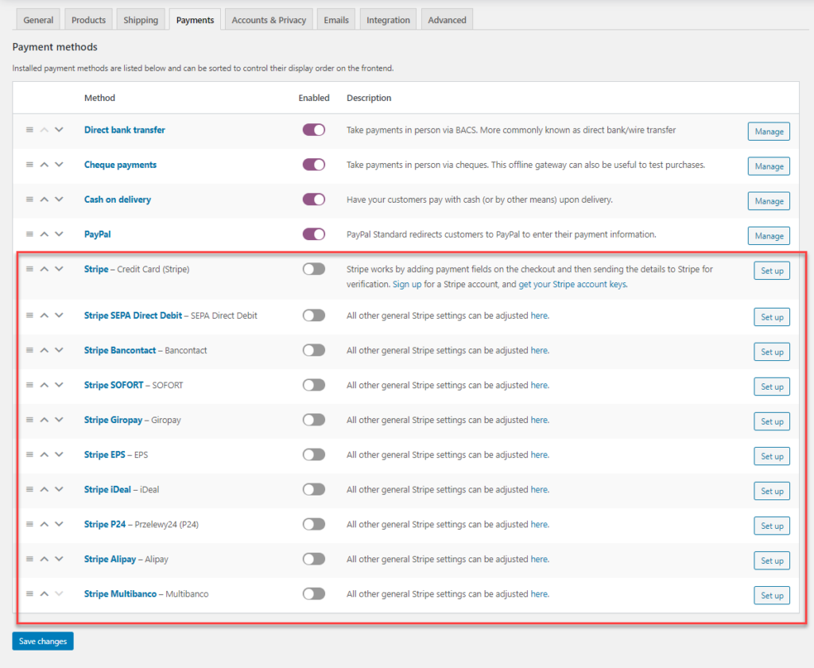Image resolution: width=814 pixels, height=668 pixels.
Task: Move Cheque payments up one position
Action: point(45,165)
